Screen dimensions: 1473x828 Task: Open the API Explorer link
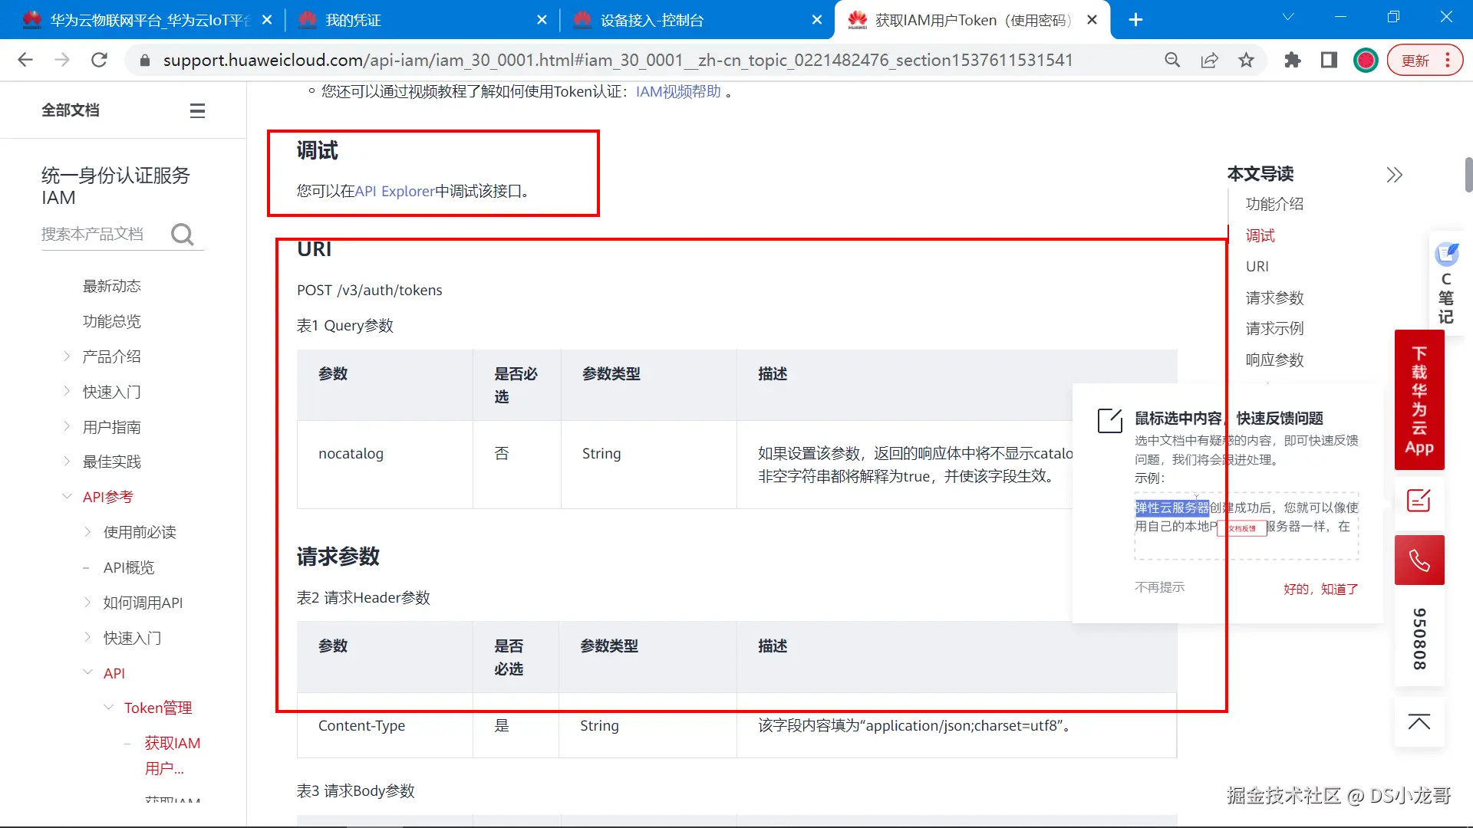click(394, 191)
